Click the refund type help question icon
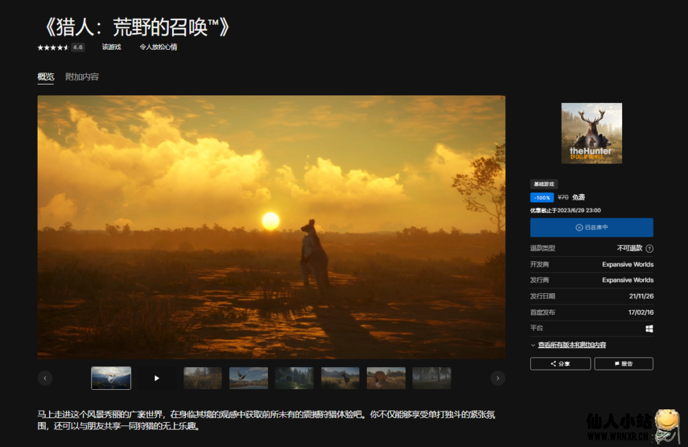Image resolution: width=688 pixels, height=447 pixels. [650, 249]
